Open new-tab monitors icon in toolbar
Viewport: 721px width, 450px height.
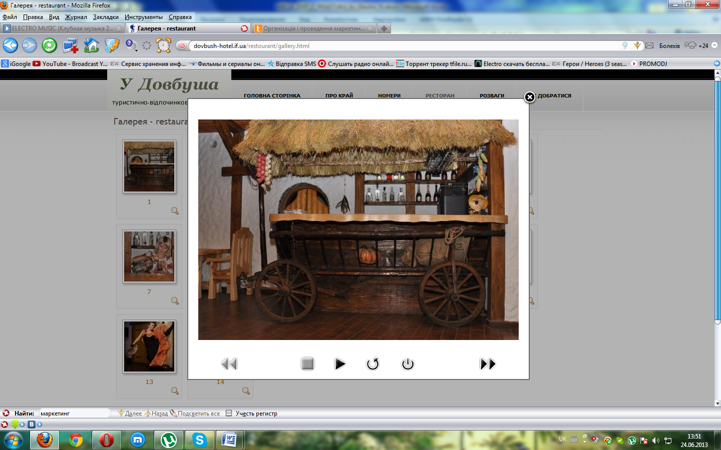(x=71, y=45)
